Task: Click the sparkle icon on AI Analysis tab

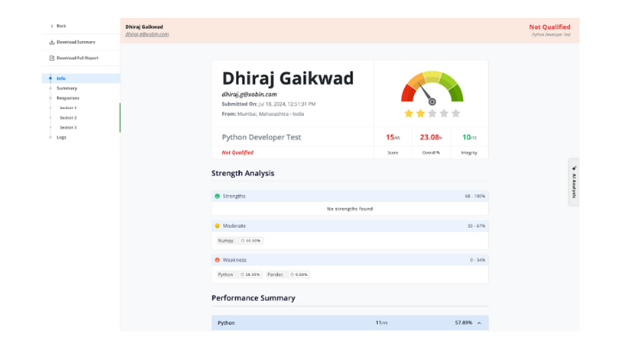Action: (x=574, y=168)
